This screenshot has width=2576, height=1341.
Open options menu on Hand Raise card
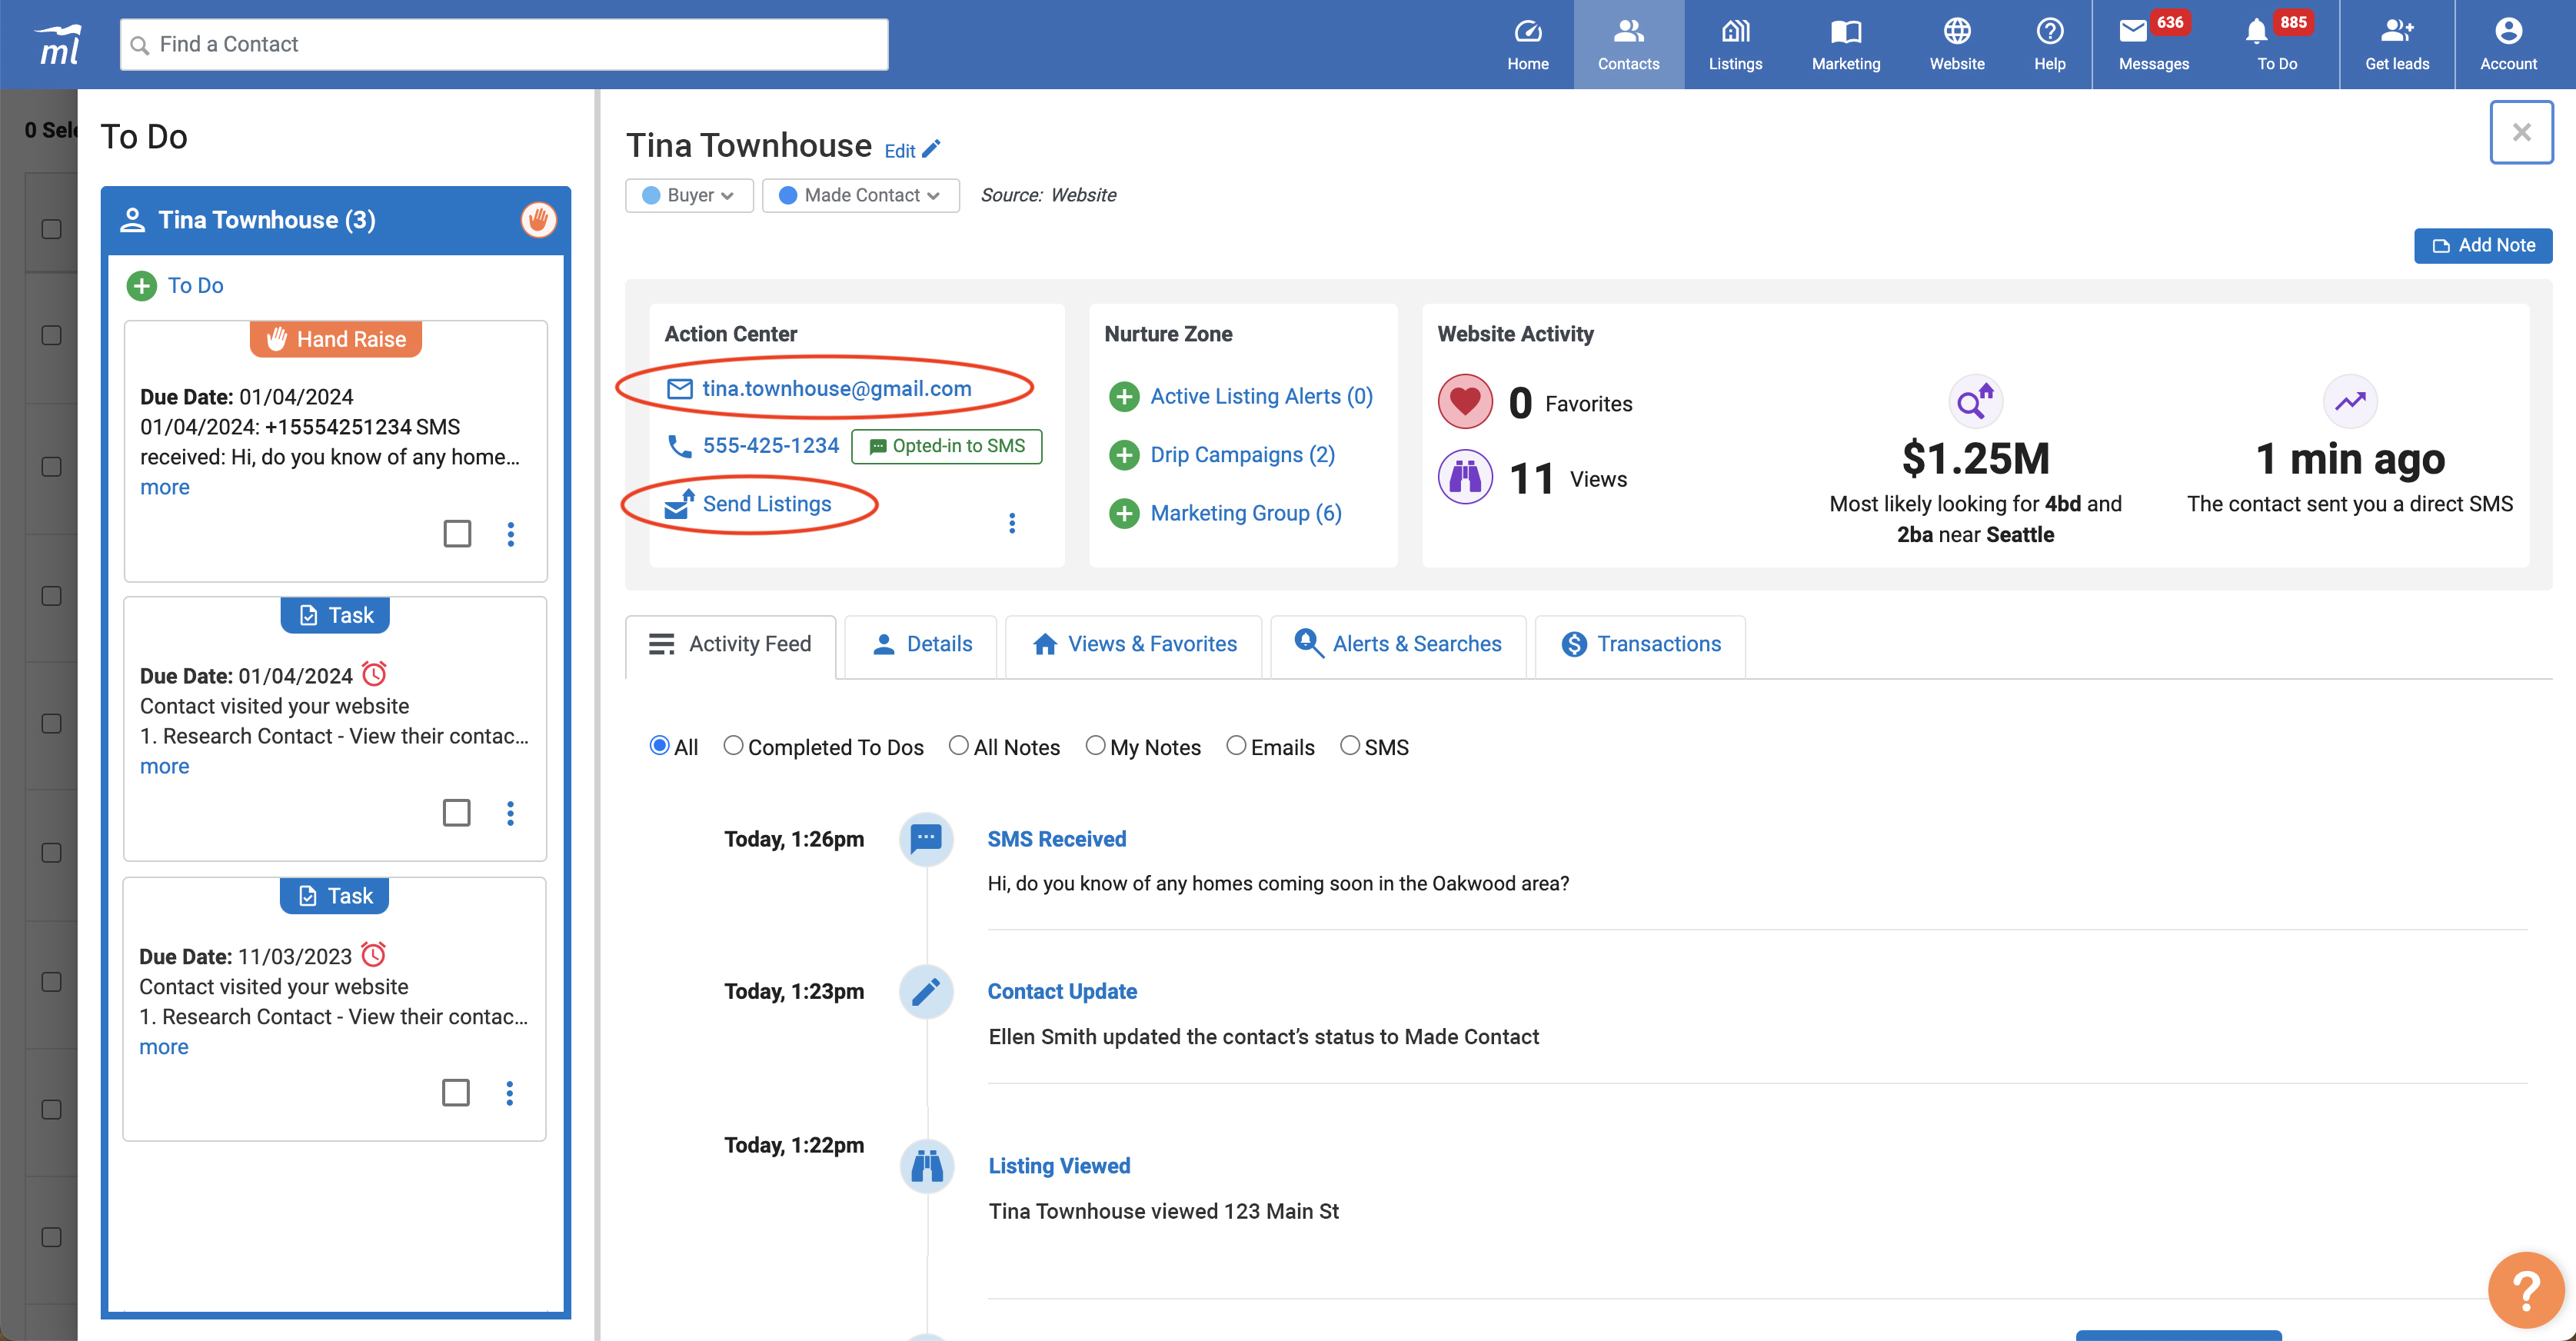[x=511, y=534]
